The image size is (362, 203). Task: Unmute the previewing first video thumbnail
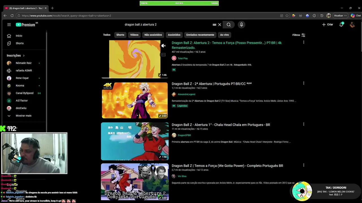(163, 46)
